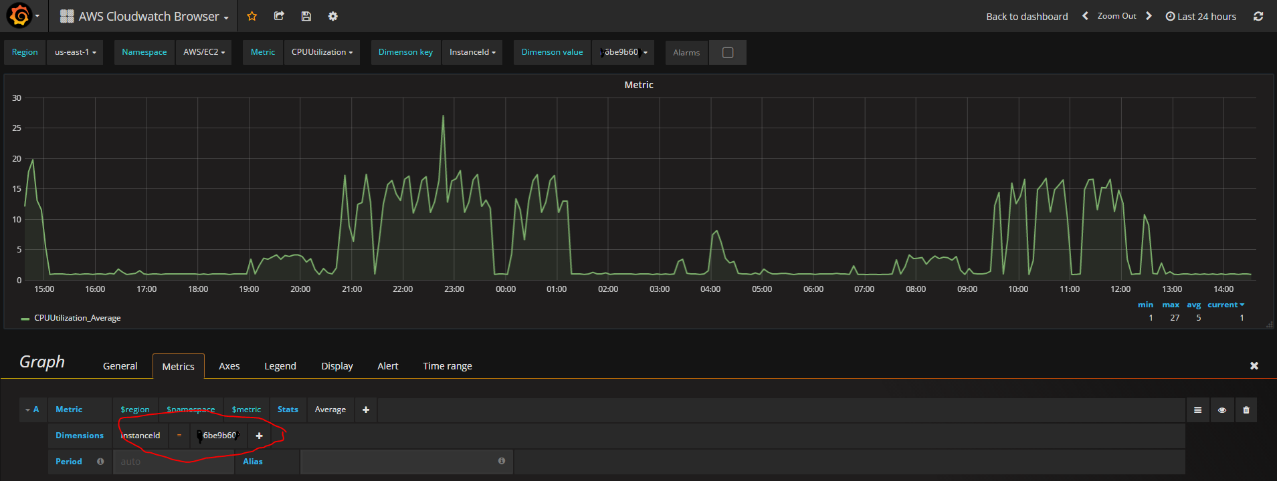Image resolution: width=1277 pixels, height=481 pixels.
Task: Edit InstanceId dimension key segment
Action: coord(140,436)
